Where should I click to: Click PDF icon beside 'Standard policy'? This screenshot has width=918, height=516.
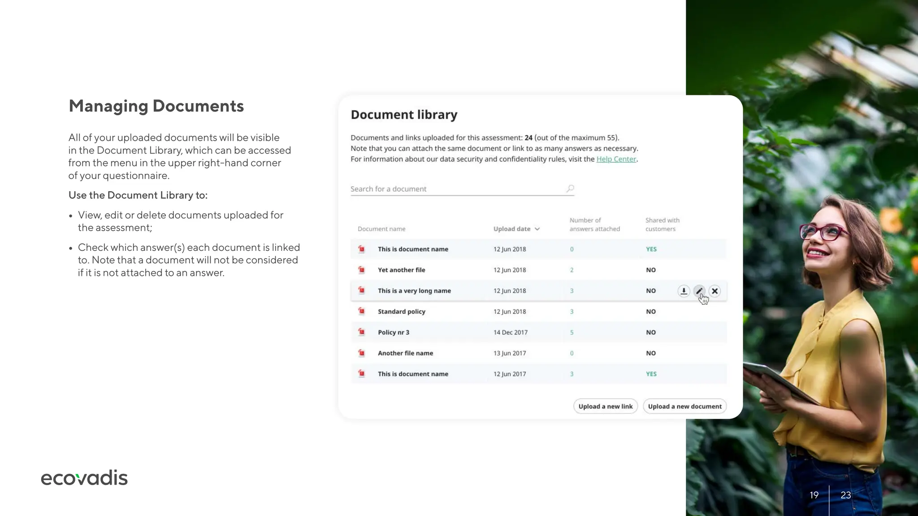pyautogui.click(x=361, y=311)
